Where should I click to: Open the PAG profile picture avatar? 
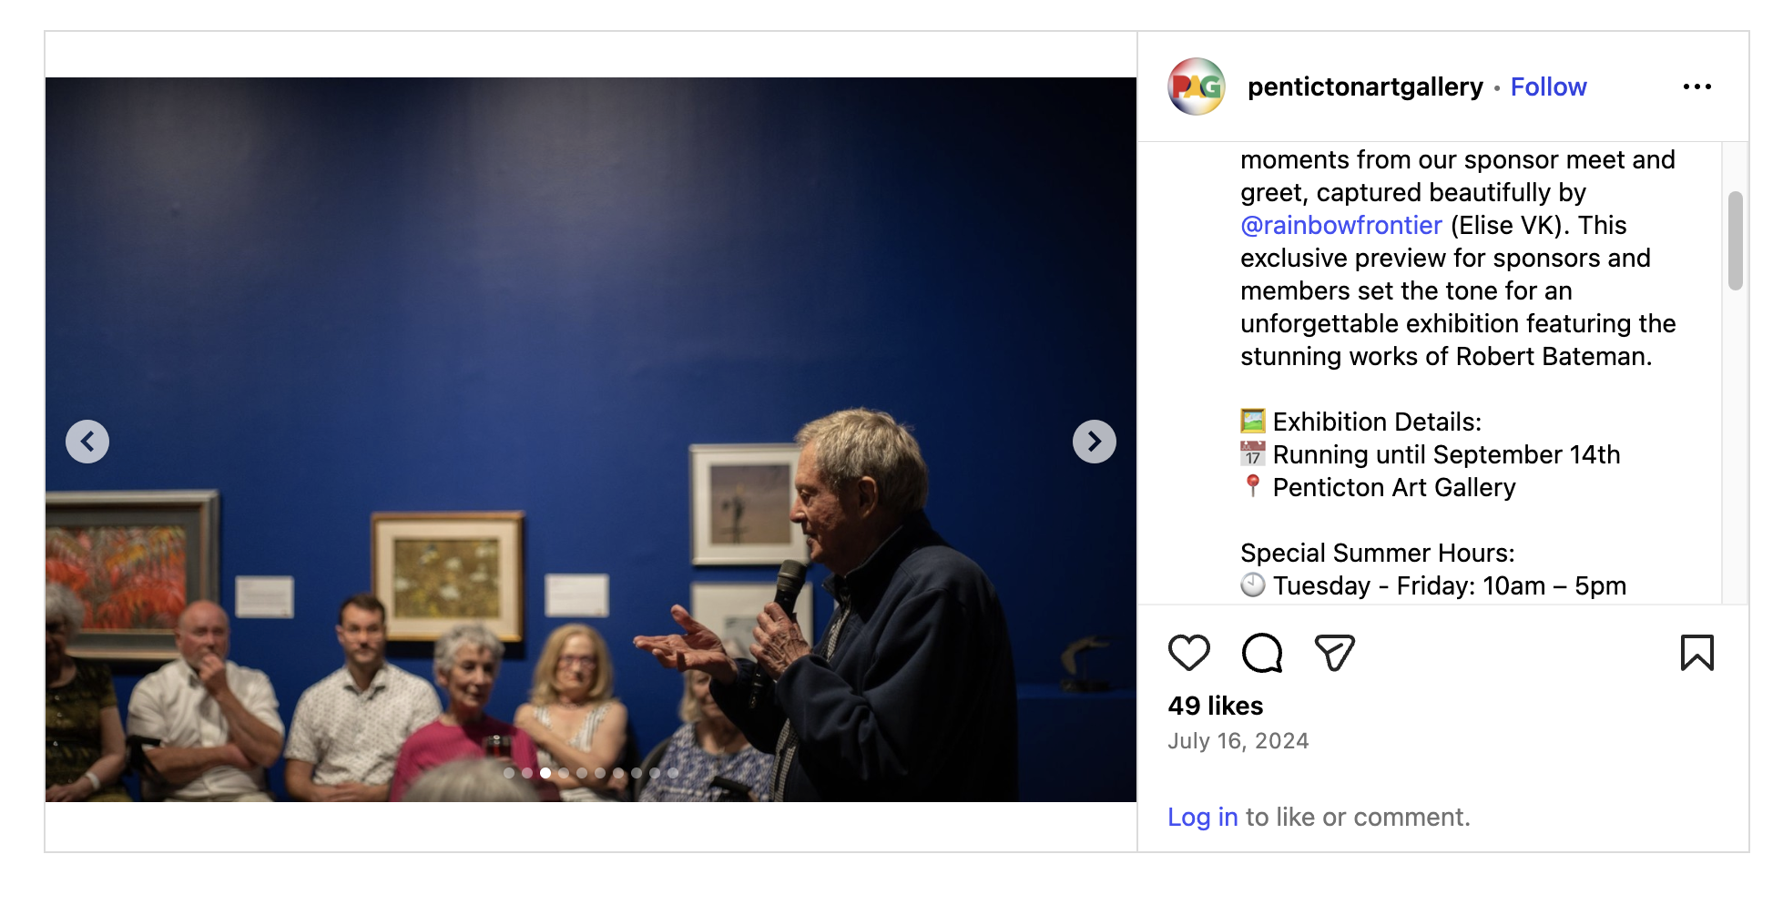pos(1196,86)
